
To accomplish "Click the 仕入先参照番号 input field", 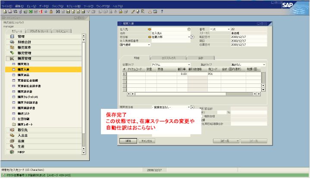I will click(171, 41).
